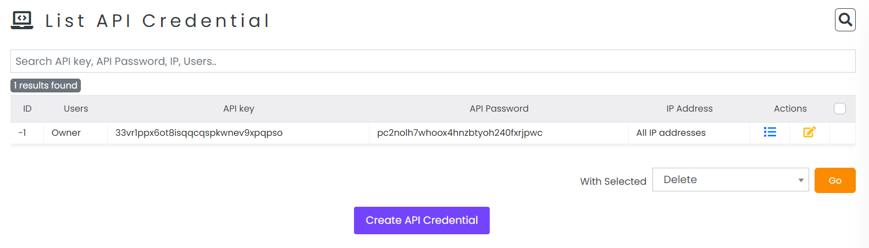Click Create API Credential button
The image size is (869, 248).
[422, 221]
